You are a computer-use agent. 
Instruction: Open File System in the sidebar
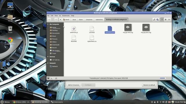pos(56,51)
